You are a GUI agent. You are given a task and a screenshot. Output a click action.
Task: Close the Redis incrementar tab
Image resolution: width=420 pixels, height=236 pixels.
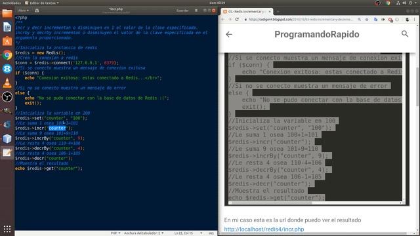270,12
